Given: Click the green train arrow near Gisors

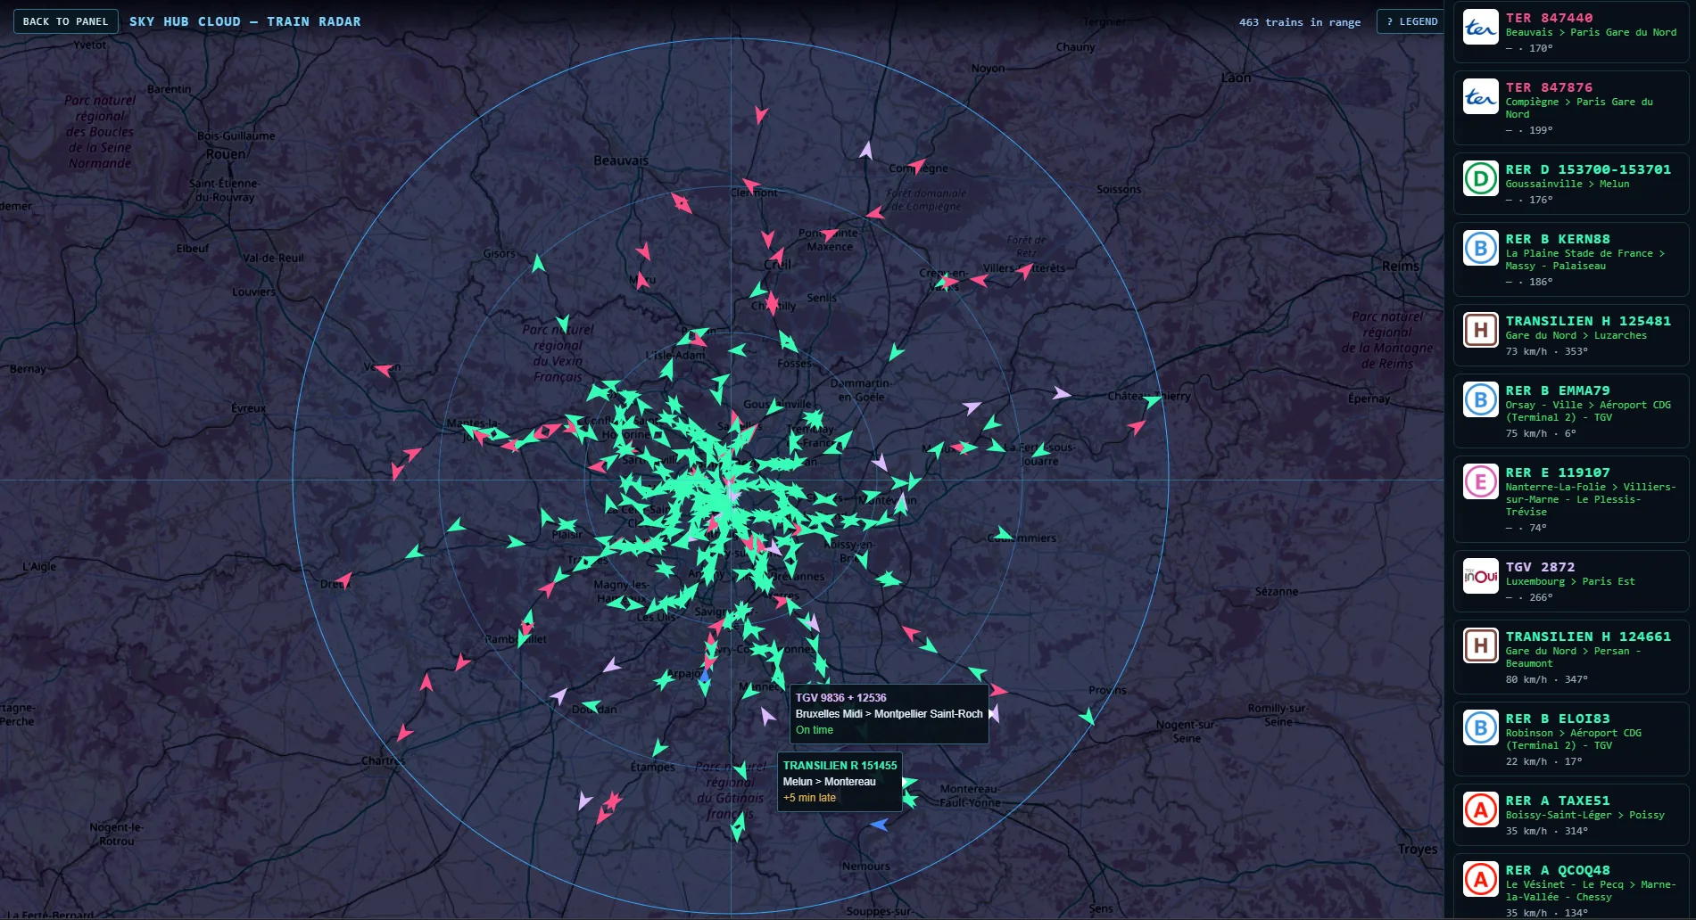Looking at the screenshot, I should tap(538, 263).
